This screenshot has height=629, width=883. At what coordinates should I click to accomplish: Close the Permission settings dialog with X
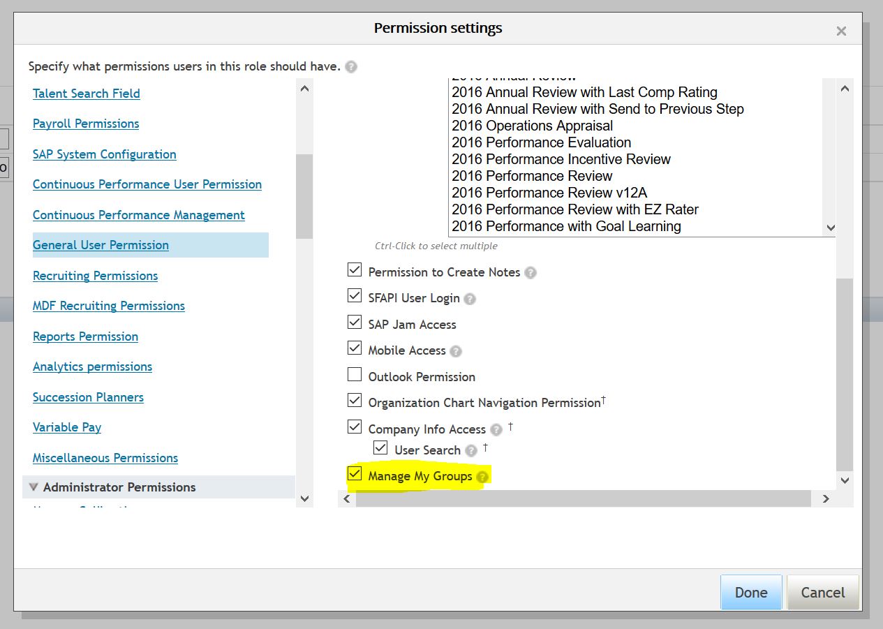(841, 31)
